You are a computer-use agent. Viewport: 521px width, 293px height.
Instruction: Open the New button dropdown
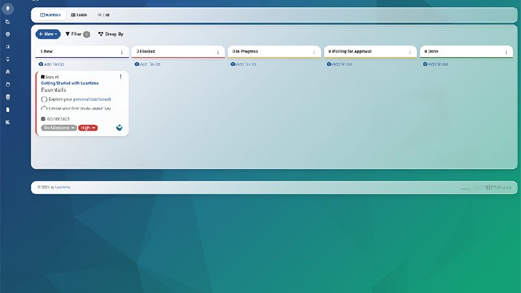[48, 34]
